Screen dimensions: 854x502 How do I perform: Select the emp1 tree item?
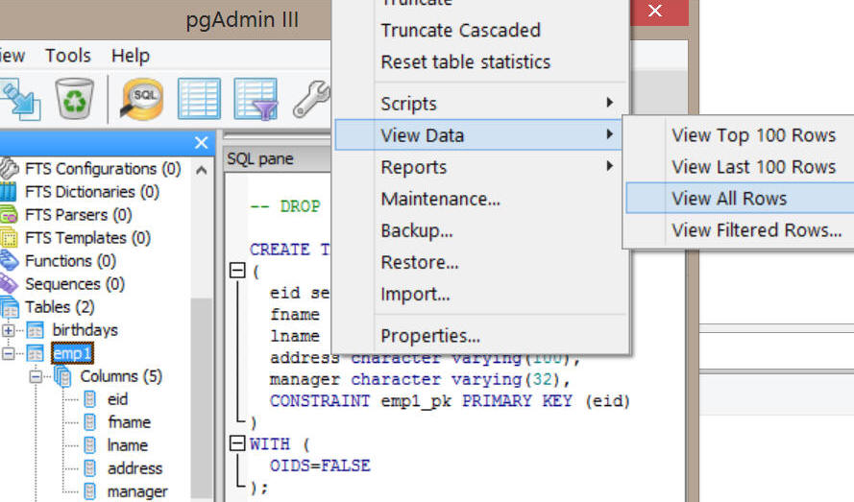pos(72,353)
